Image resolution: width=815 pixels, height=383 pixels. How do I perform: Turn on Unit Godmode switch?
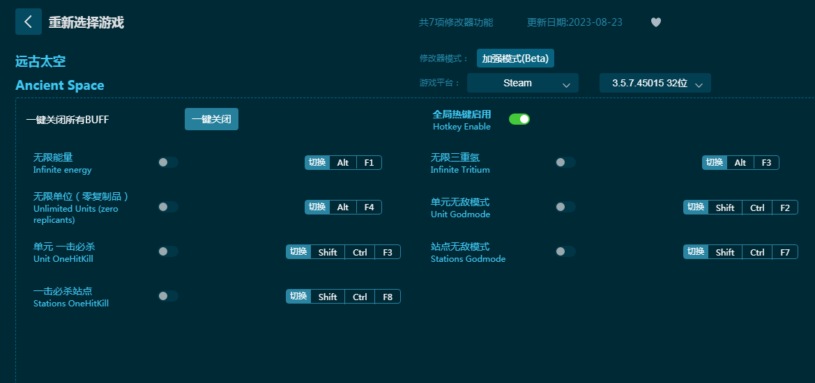coord(565,207)
